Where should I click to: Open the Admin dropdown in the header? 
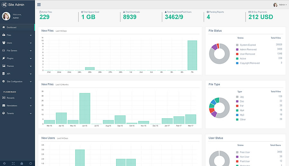coord(283,5)
